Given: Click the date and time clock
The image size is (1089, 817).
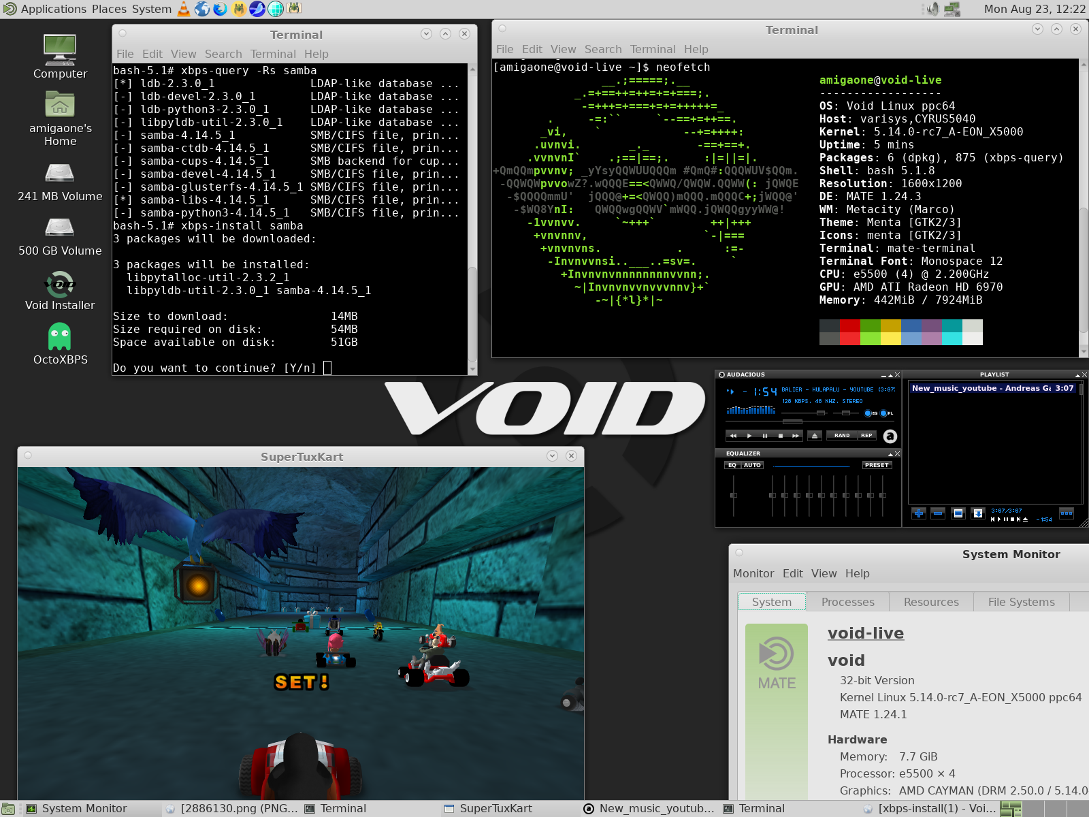Looking at the screenshot, I should [1035, 9].
